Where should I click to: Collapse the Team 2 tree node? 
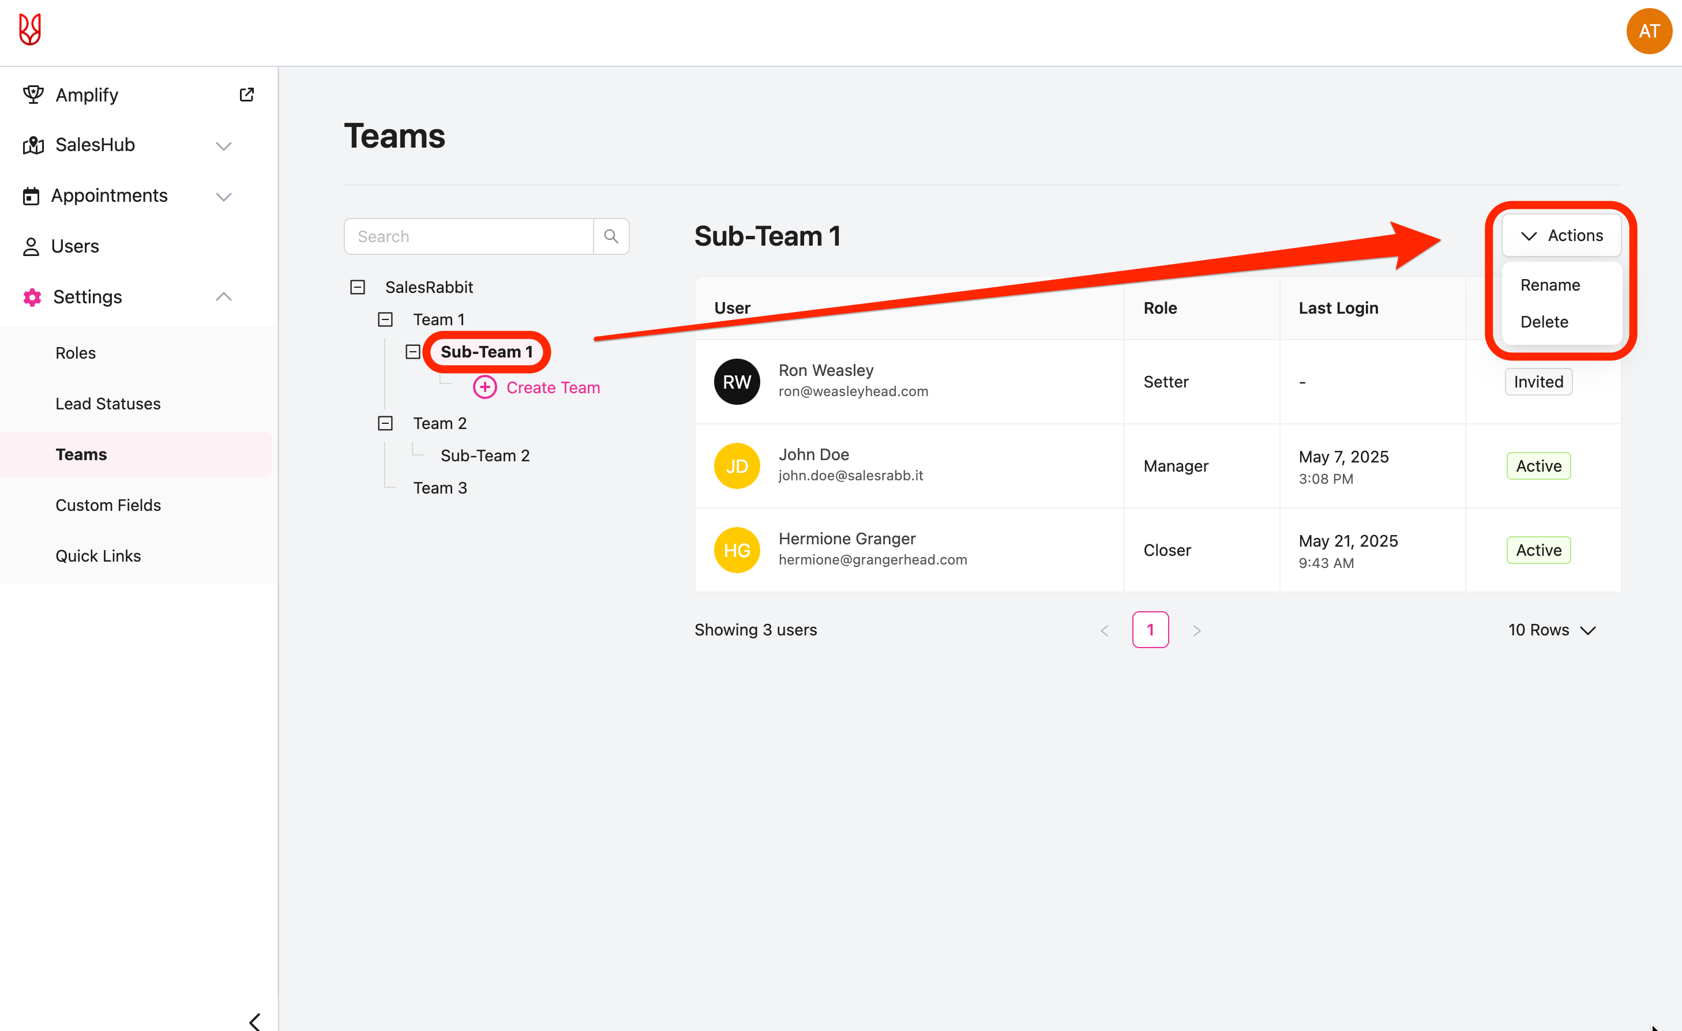(x=385, y=423)
